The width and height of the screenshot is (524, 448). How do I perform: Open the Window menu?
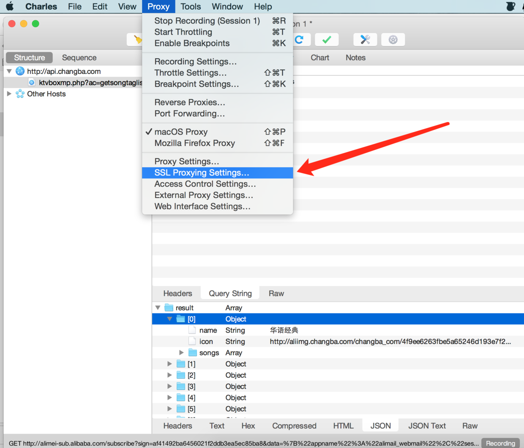[227, 6]
